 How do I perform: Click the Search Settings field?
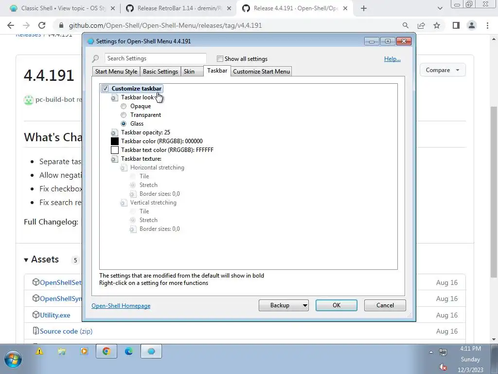pyautogui.click(x=155, y=58)
